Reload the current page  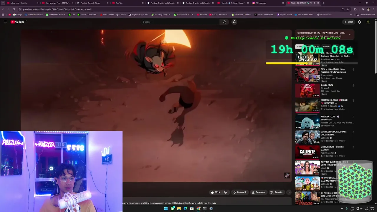14,9
